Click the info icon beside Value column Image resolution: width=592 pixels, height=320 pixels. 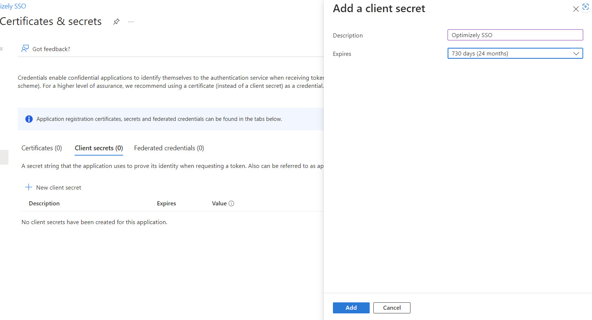pyautogui.click(x=231, y=204)
